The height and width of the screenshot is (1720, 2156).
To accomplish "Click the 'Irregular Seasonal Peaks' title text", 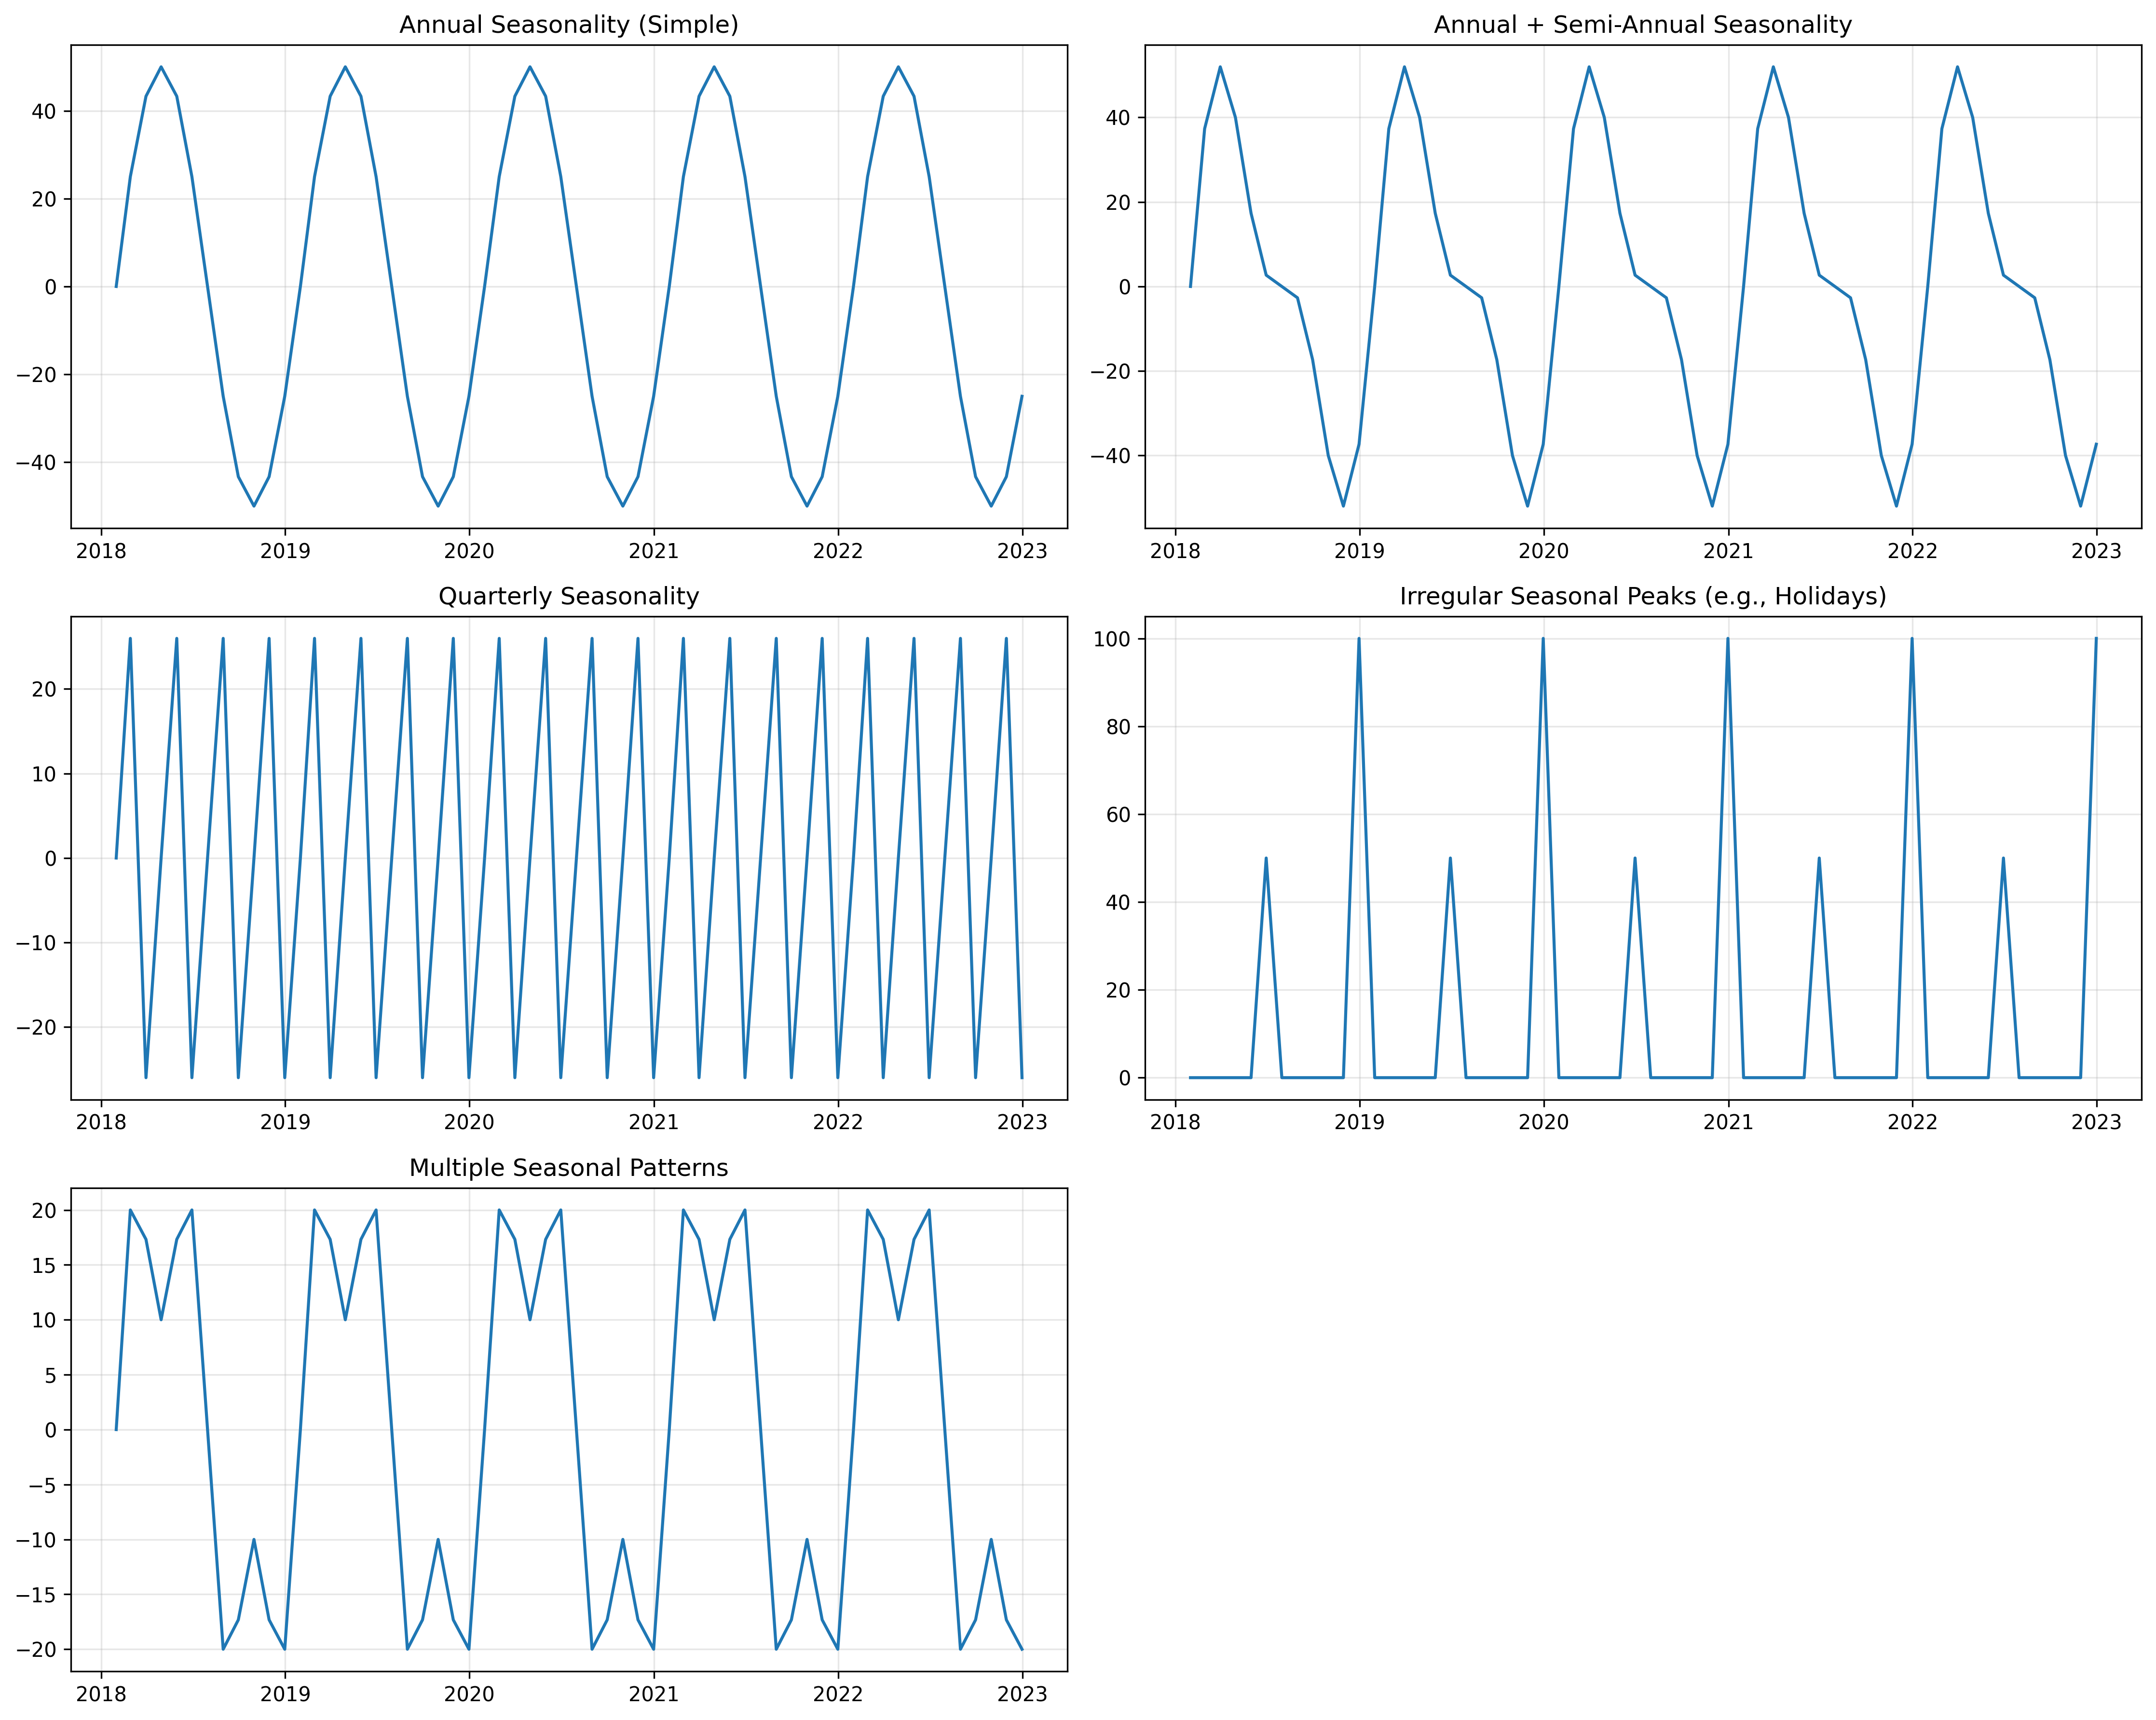I will point(1642,597).
